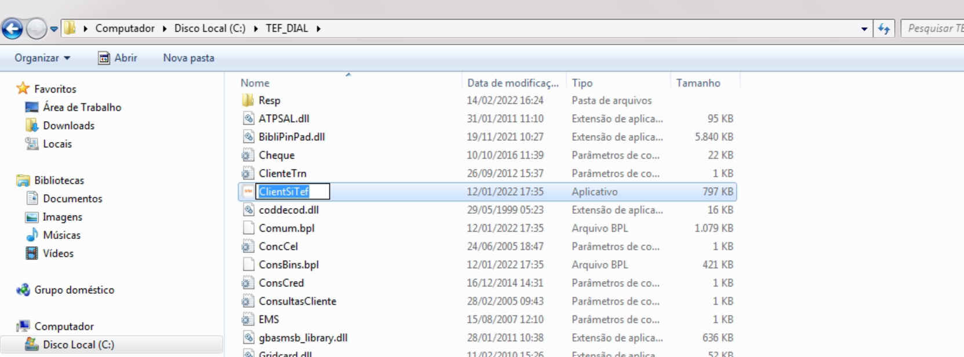Click the Abrir toolbar button
Image resolution: width=964 pixels, height=357 pixels.
tap(118, 58)
